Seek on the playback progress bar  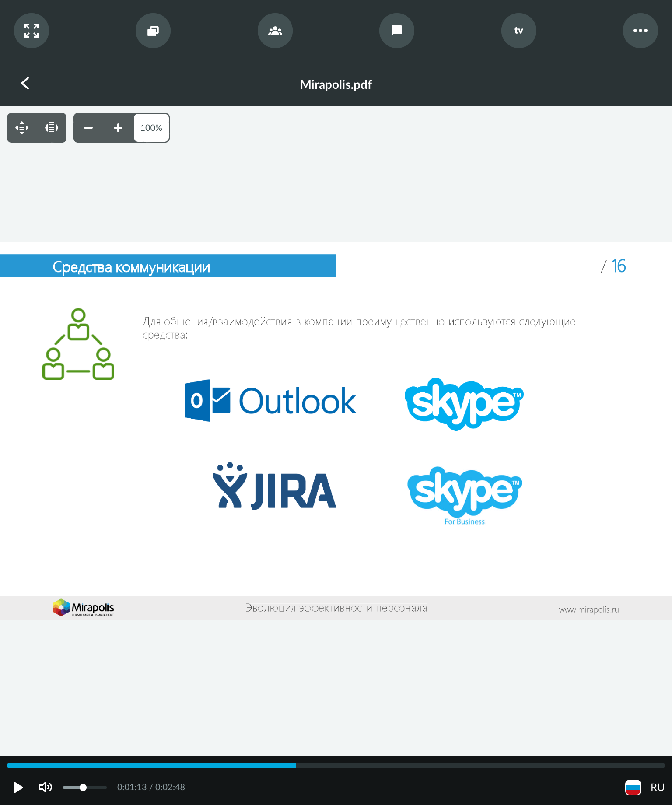336,766
